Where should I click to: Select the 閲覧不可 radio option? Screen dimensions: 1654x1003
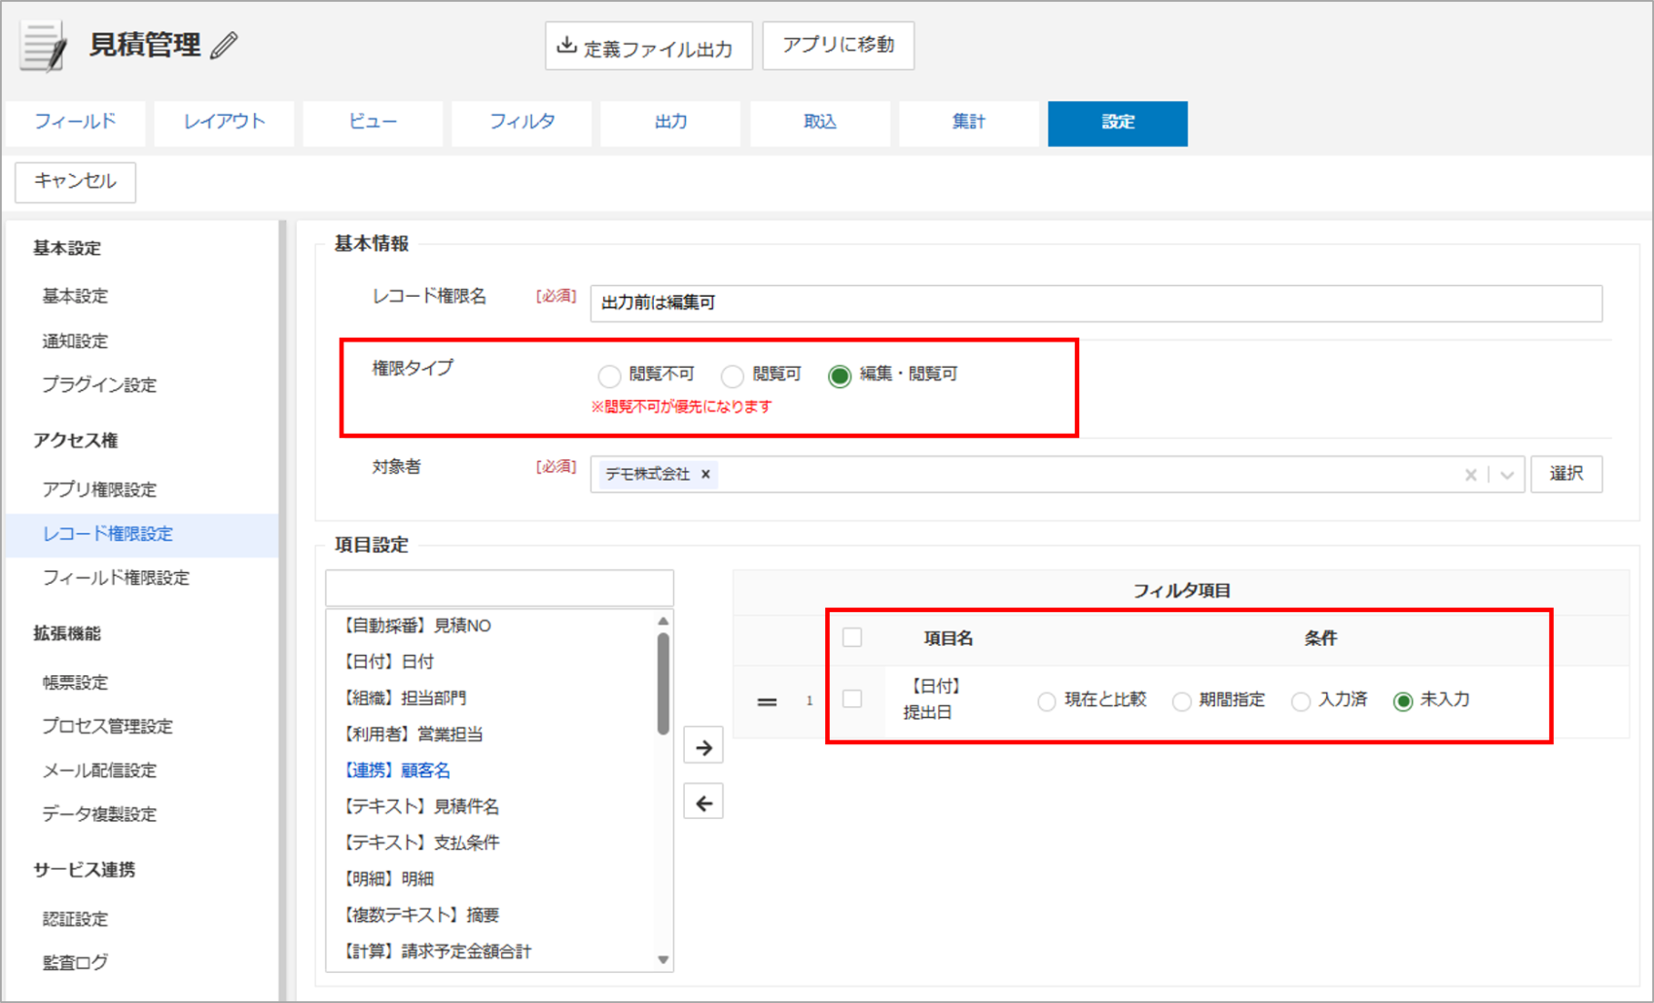point(609,376)
